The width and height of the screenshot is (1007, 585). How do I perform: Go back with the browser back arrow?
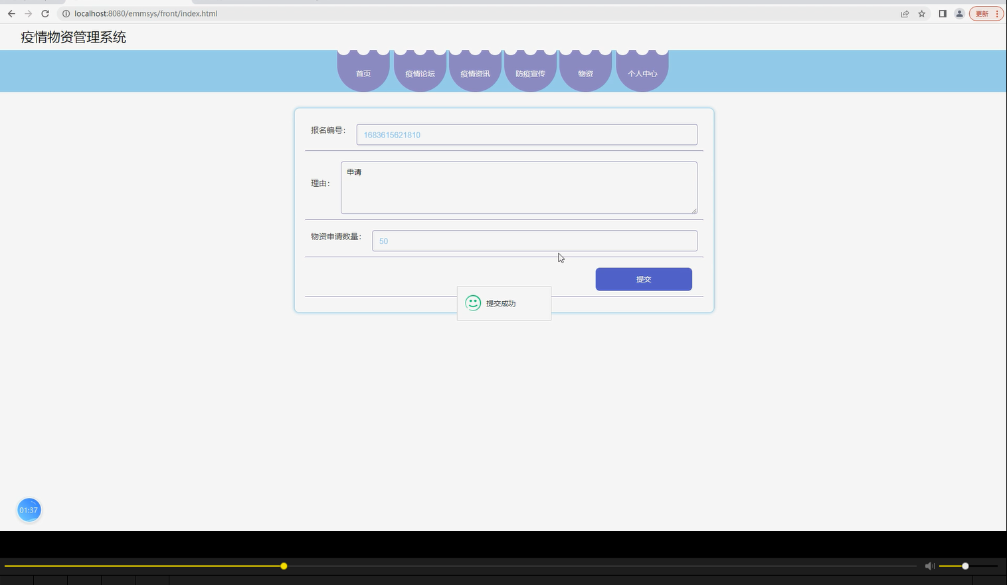click(x=11, y=13)
